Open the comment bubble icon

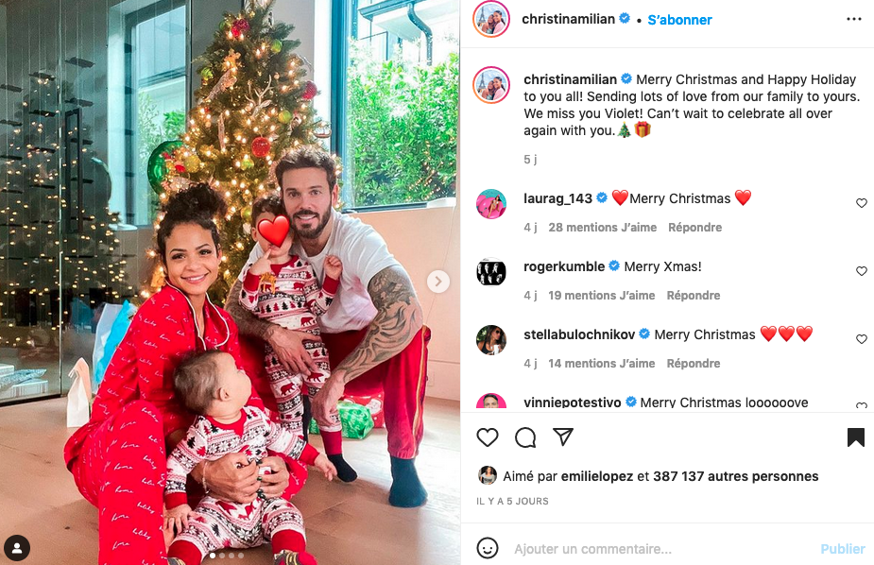(x=525, y=437)
